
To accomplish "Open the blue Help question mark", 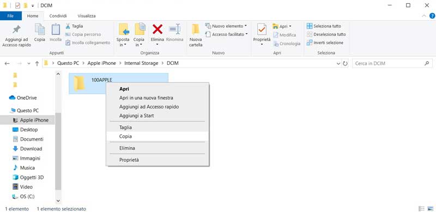I will (x=432, y=16).
